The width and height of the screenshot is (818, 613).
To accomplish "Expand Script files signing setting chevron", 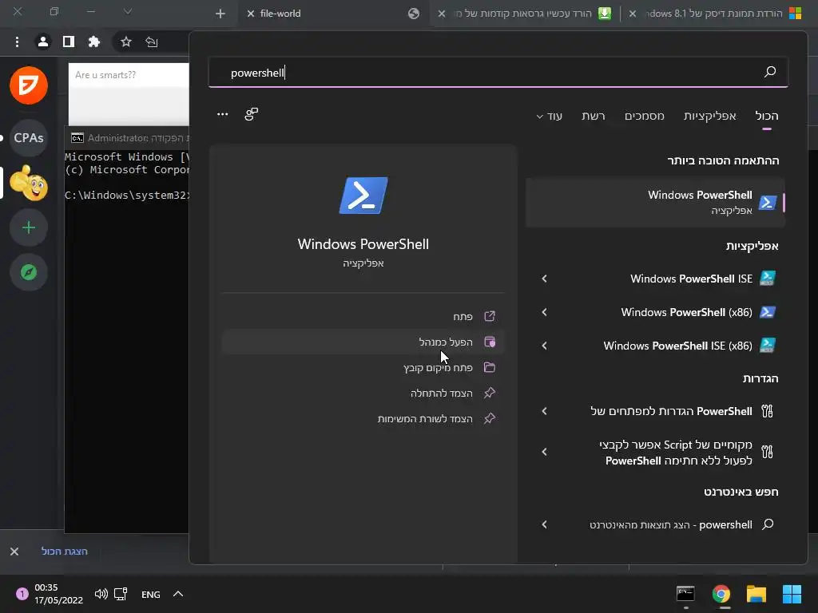I will tap(544, 452).
